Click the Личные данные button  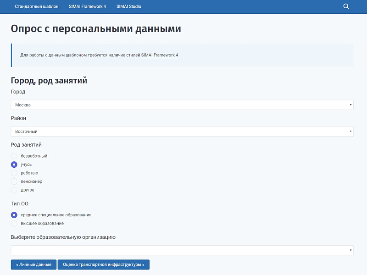(x=33, y=264)
